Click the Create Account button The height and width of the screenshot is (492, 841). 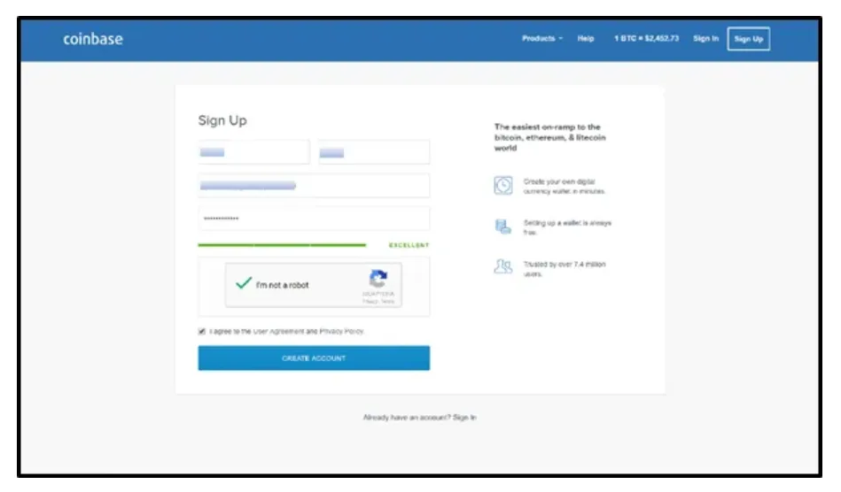coord(314,358)
